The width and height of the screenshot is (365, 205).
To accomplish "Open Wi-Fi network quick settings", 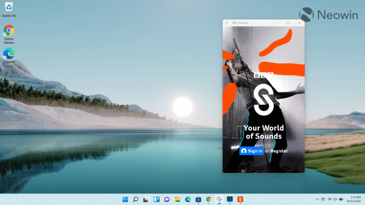I will point(329,199).
